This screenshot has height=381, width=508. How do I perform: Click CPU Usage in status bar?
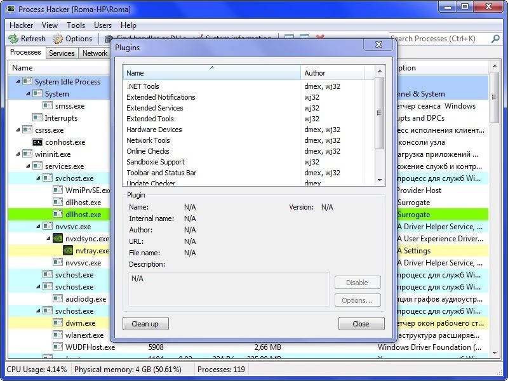(37, 370)
